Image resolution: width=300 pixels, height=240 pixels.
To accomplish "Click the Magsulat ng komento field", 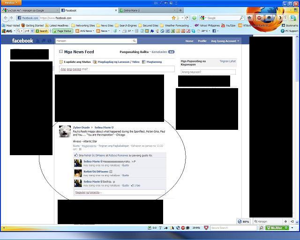I will [120, 192].
